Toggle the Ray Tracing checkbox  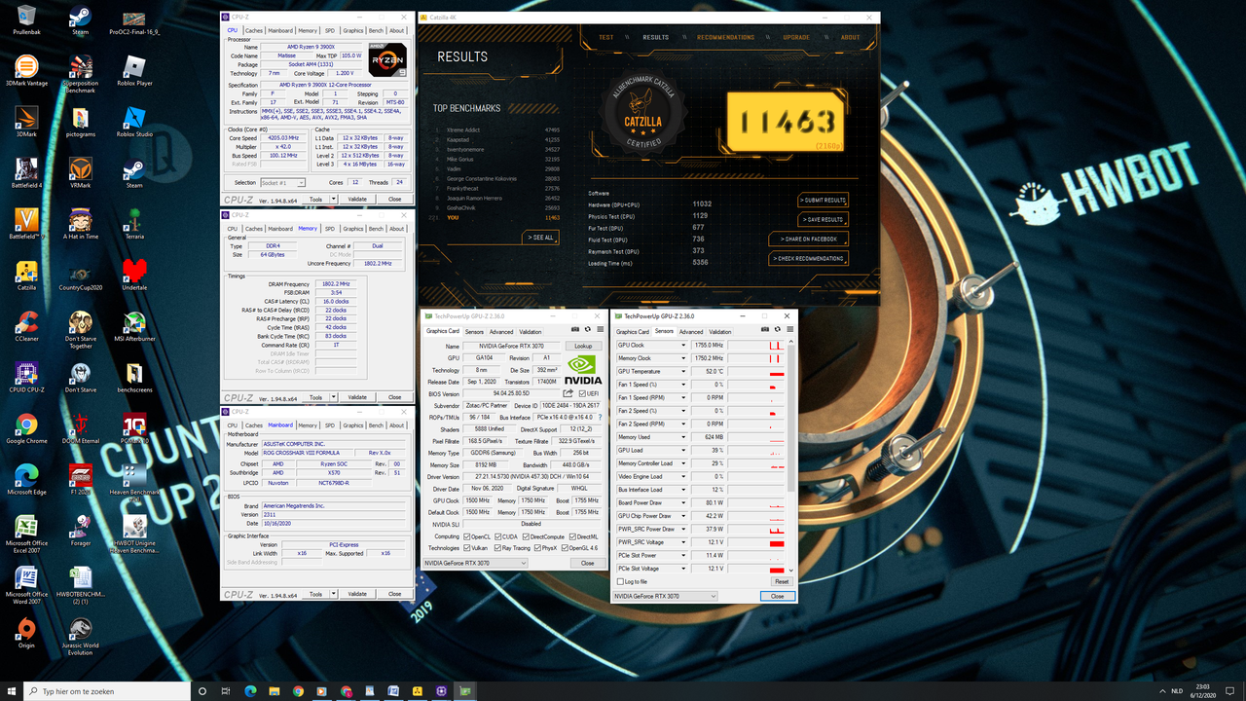[x=497, y=548]
